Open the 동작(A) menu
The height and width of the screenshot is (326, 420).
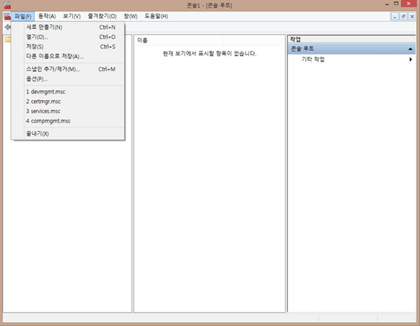pos(47,17)
